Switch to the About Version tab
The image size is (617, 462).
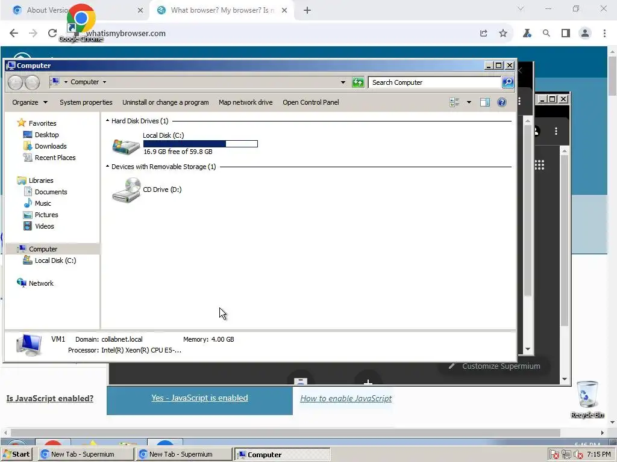point(75,10)
